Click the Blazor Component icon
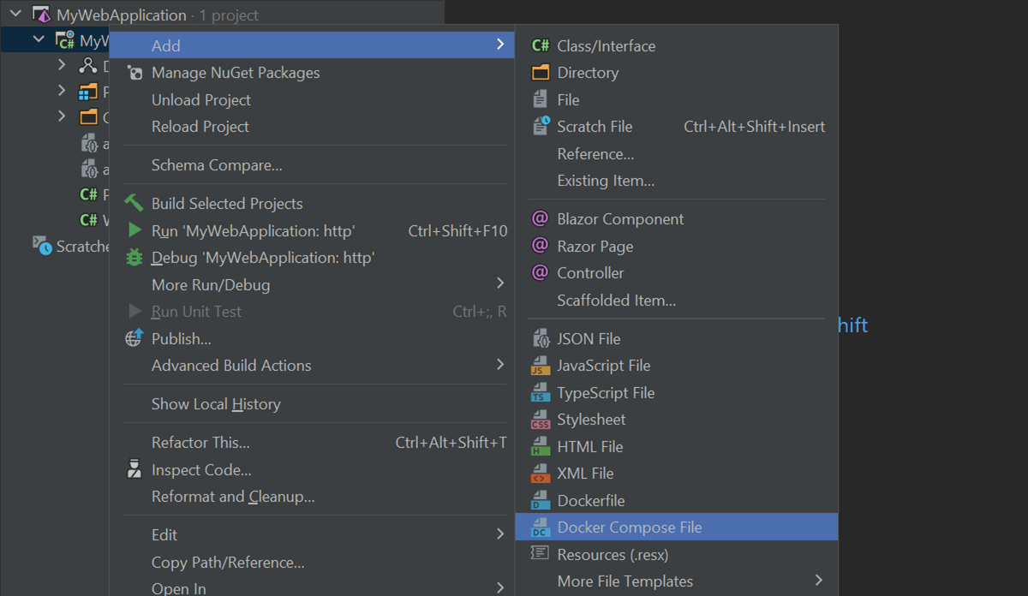 [x=540, y=219]
